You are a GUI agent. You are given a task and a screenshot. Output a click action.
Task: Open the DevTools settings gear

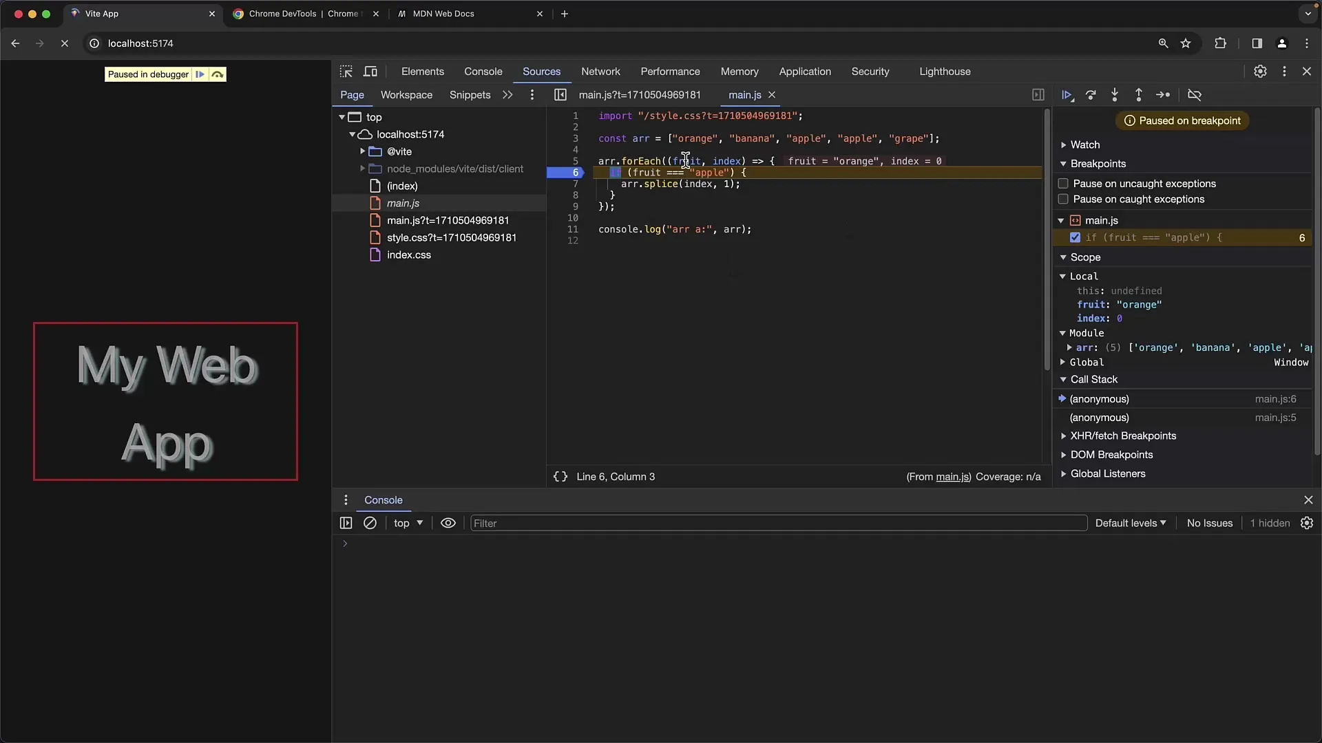1260,72
